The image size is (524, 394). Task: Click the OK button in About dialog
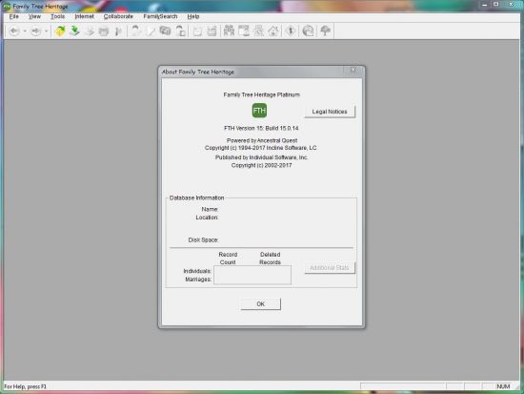point(261,304)
